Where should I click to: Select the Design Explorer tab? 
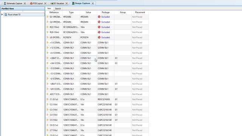82,3
